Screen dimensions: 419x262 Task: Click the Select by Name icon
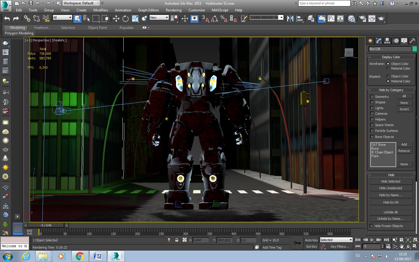click(x=86, y=19)
